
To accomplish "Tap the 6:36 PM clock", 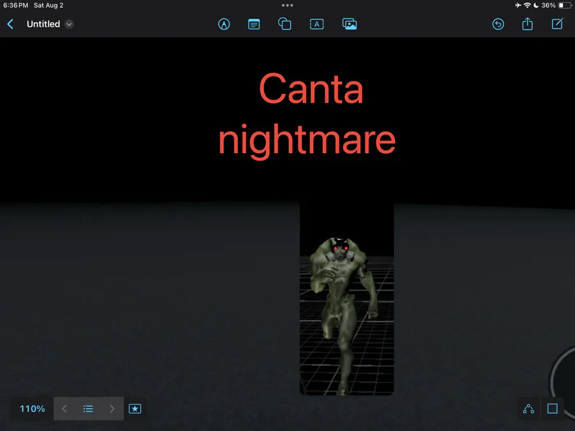I will click(x=15, y=5).
